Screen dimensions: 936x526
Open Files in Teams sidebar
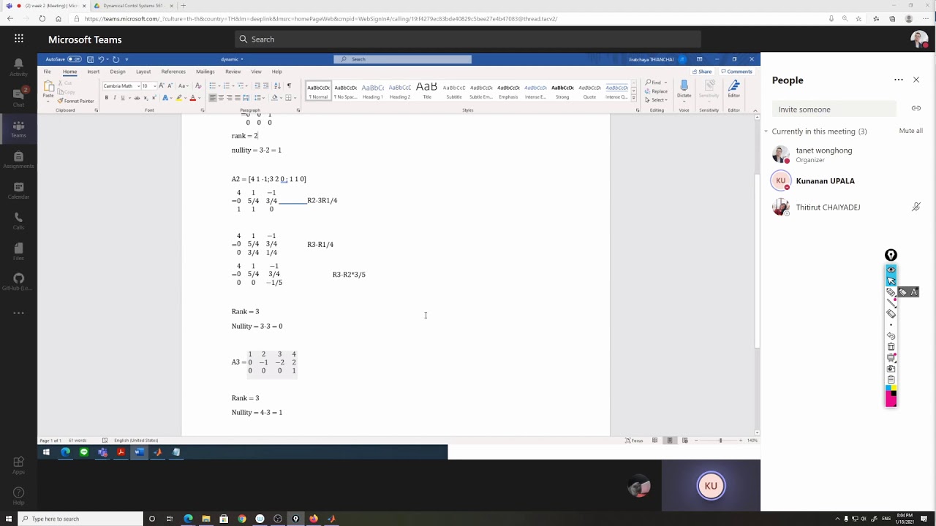18,251
